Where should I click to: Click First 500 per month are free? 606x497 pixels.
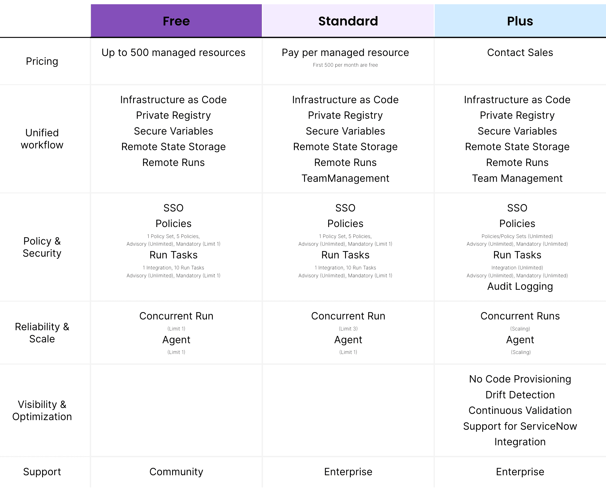point(345,65)
